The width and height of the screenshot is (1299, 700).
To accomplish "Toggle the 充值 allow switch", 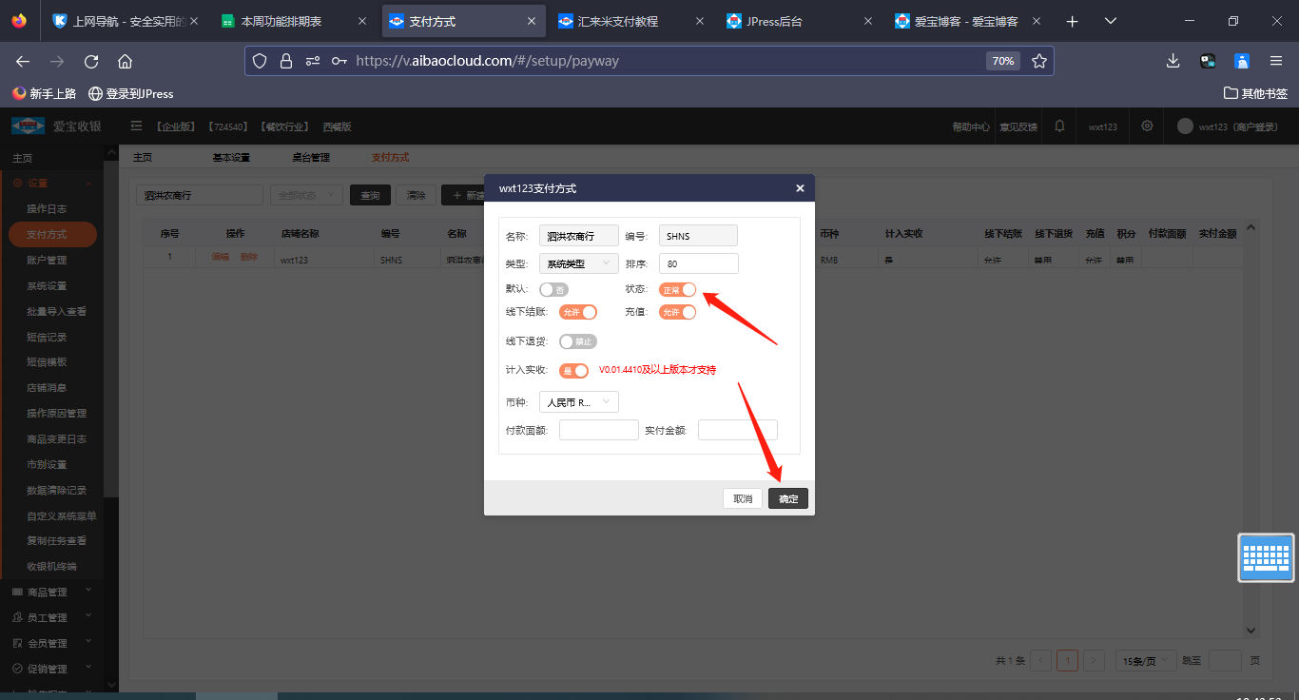I will point(677,312).
